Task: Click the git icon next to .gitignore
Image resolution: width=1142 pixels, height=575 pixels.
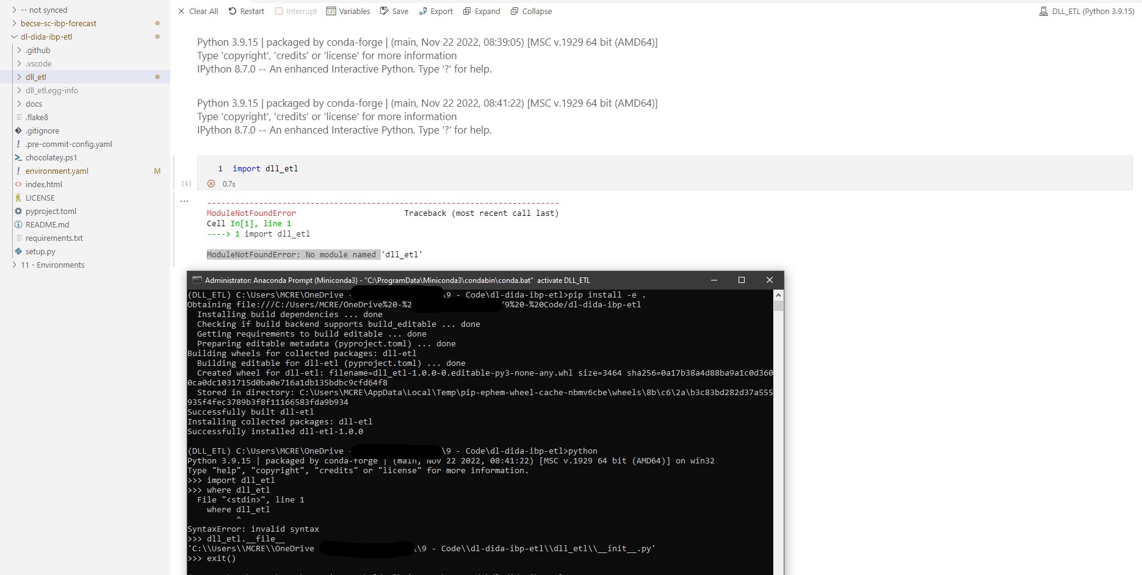Action: 18,130
